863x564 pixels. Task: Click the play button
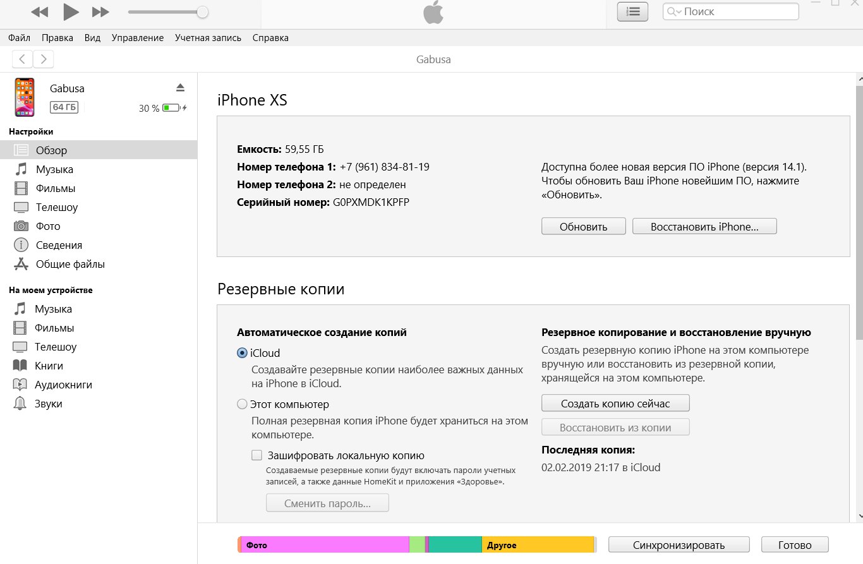[x=71, y=11]
